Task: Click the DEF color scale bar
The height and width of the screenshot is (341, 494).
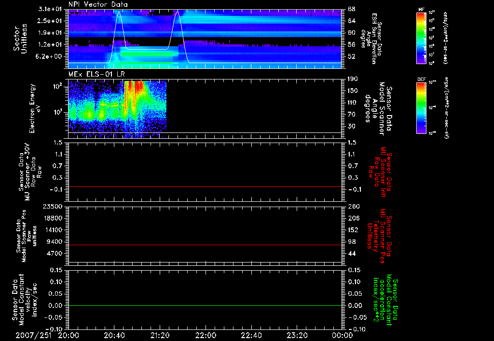Action: 421,108
